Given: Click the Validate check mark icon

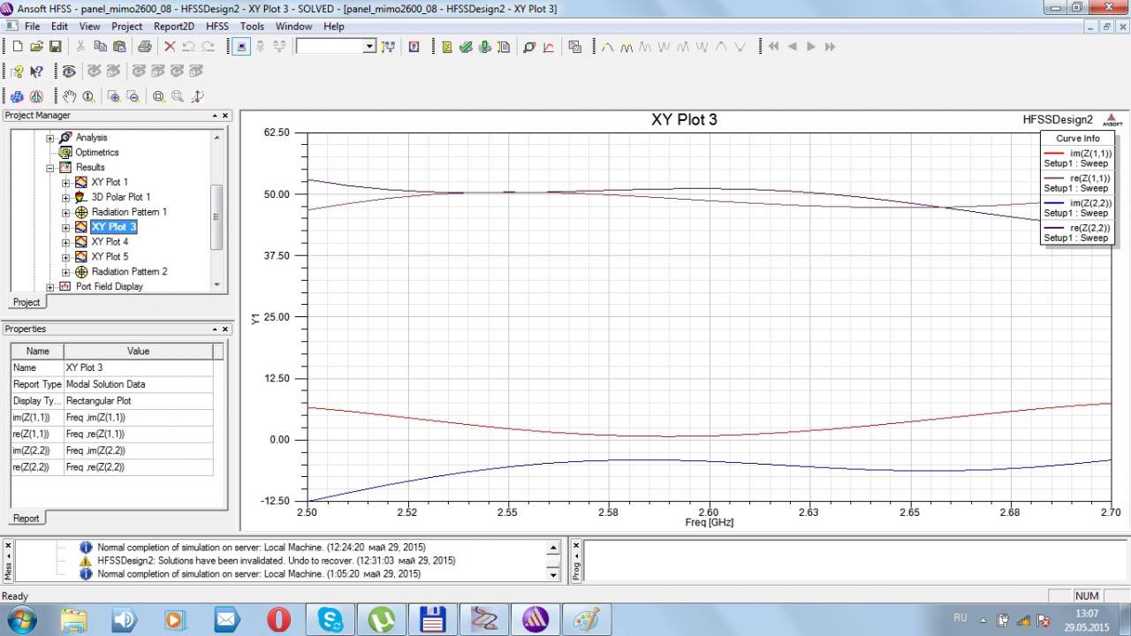Looking at the screenshot, I should point(466,47).
